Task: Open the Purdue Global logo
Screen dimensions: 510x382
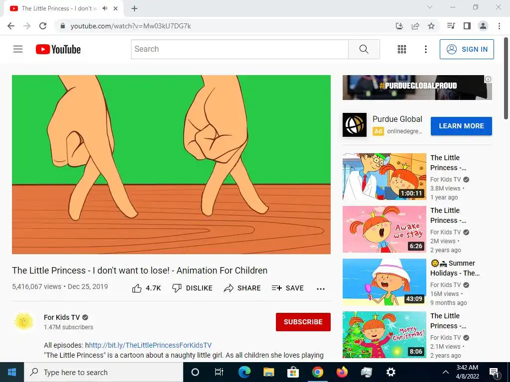Action: coord(355,125)
